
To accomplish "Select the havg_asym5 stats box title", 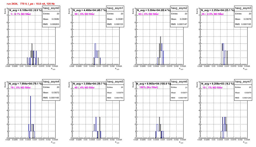I will pos(115,82).
